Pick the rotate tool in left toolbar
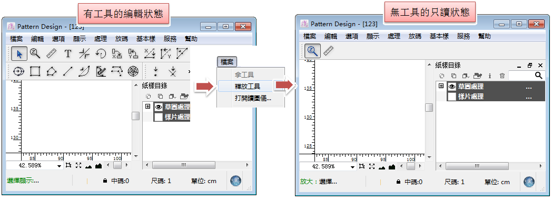Image resolution: width=552 pixels, height=202 pixels. click(101, 54)
